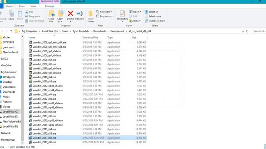Open the Copy to menu
This screenshot has height=149, width=266.
click(60, 16)
